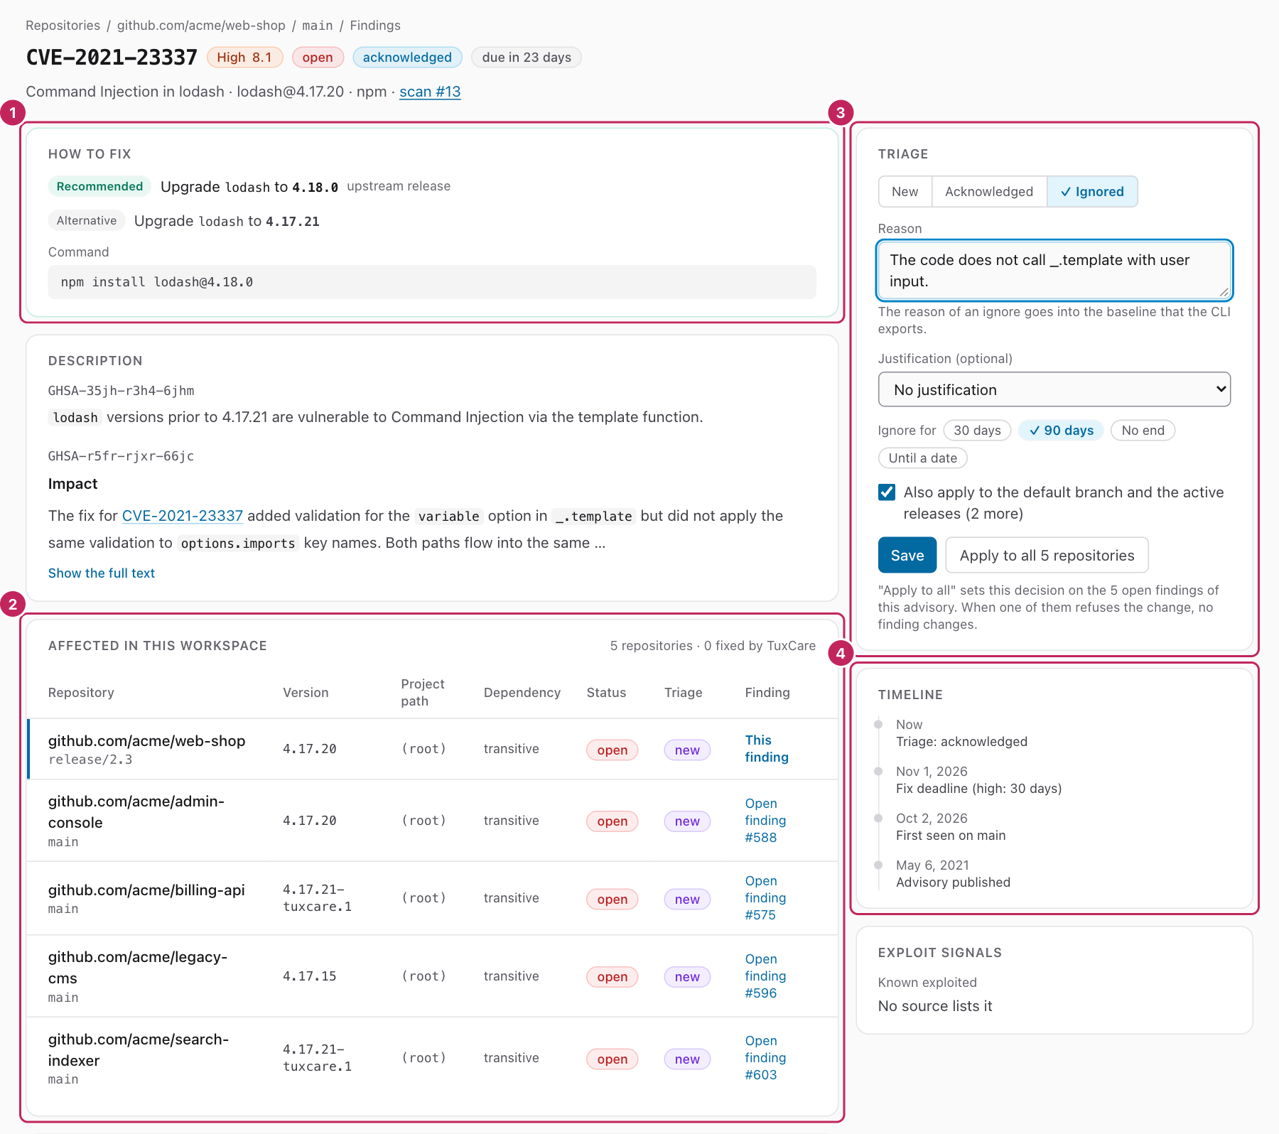Choose ignore for 90 days
This screenshot has width=1279, height=1134.
click(1061, 431)
